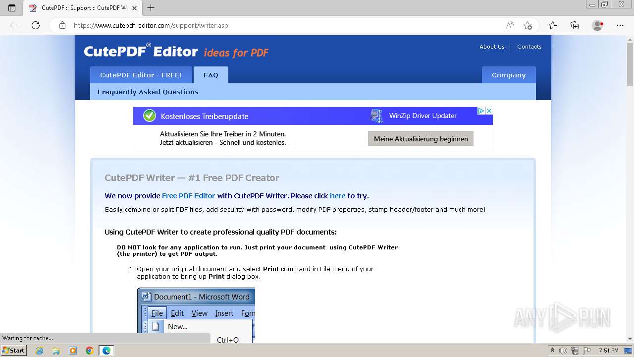View site information padlock icon

click(62, 25)
